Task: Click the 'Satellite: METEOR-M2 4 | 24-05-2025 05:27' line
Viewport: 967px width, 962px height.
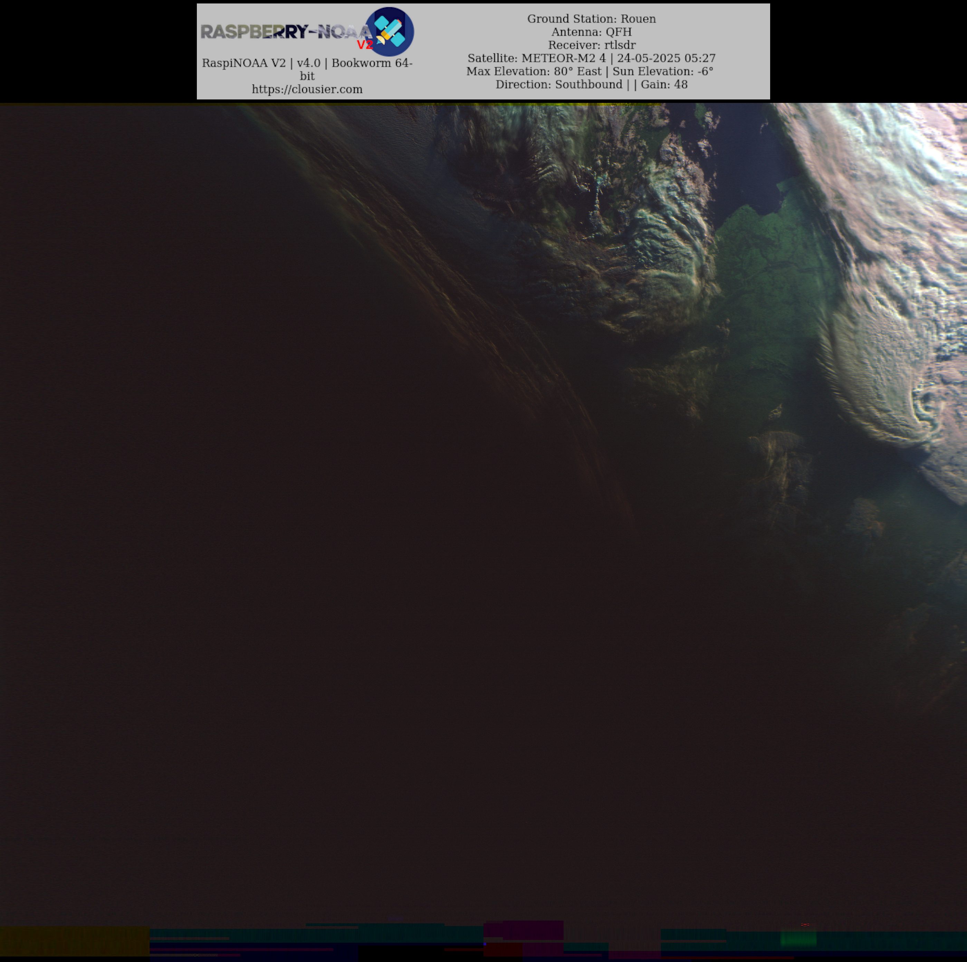Action: pos(591,58)
